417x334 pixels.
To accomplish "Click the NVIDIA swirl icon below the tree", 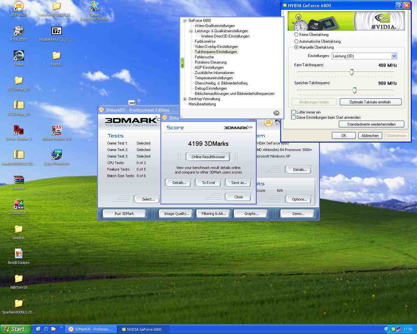I will point(276,113).
